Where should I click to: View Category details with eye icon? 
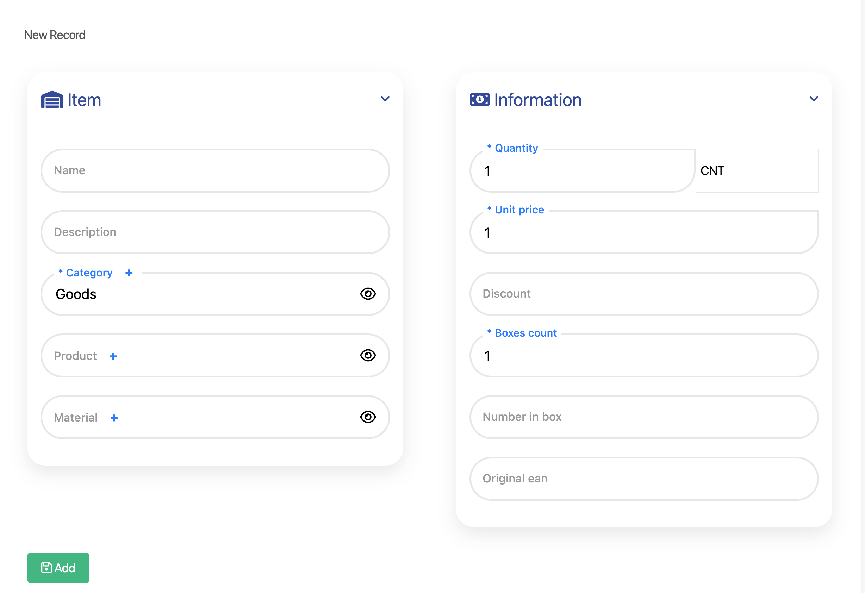tap(368, 294)
